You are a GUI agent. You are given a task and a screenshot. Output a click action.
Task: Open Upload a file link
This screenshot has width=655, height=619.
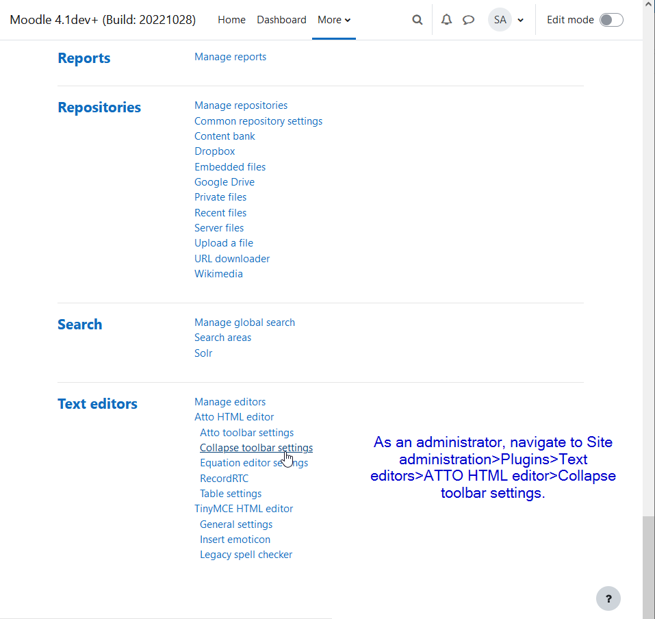pyautogui.click(x=224, y=243)
